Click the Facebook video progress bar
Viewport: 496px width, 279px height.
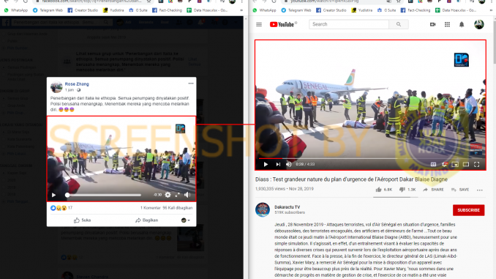click(x=104, y=195)
